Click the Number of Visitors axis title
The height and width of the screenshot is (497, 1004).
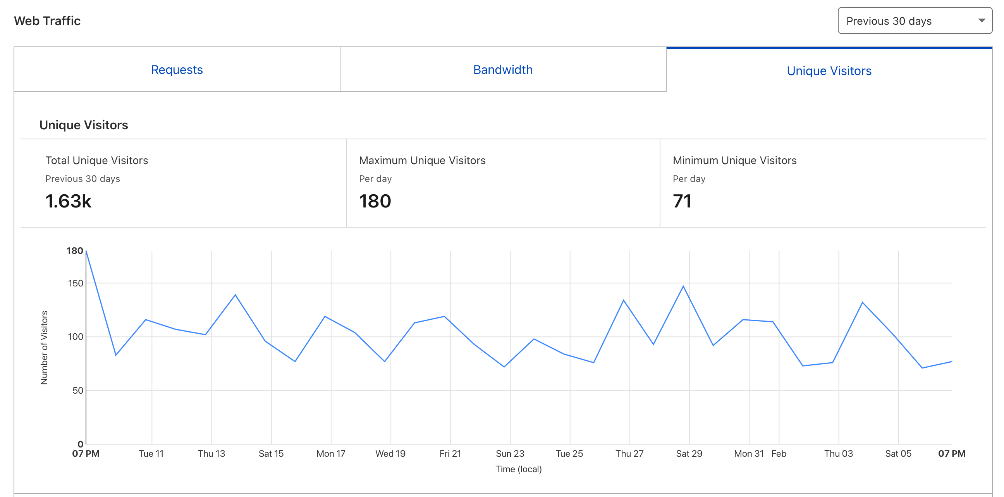44,348
